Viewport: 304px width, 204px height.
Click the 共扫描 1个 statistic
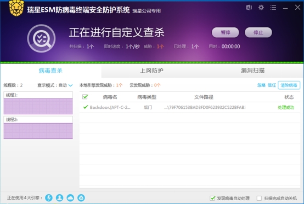coord(82,46)
